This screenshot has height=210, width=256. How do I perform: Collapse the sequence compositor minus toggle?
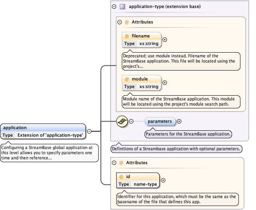[131, 122]
